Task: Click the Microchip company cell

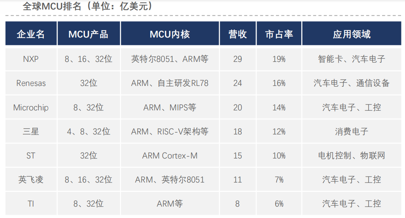Action: pos(31,107)
